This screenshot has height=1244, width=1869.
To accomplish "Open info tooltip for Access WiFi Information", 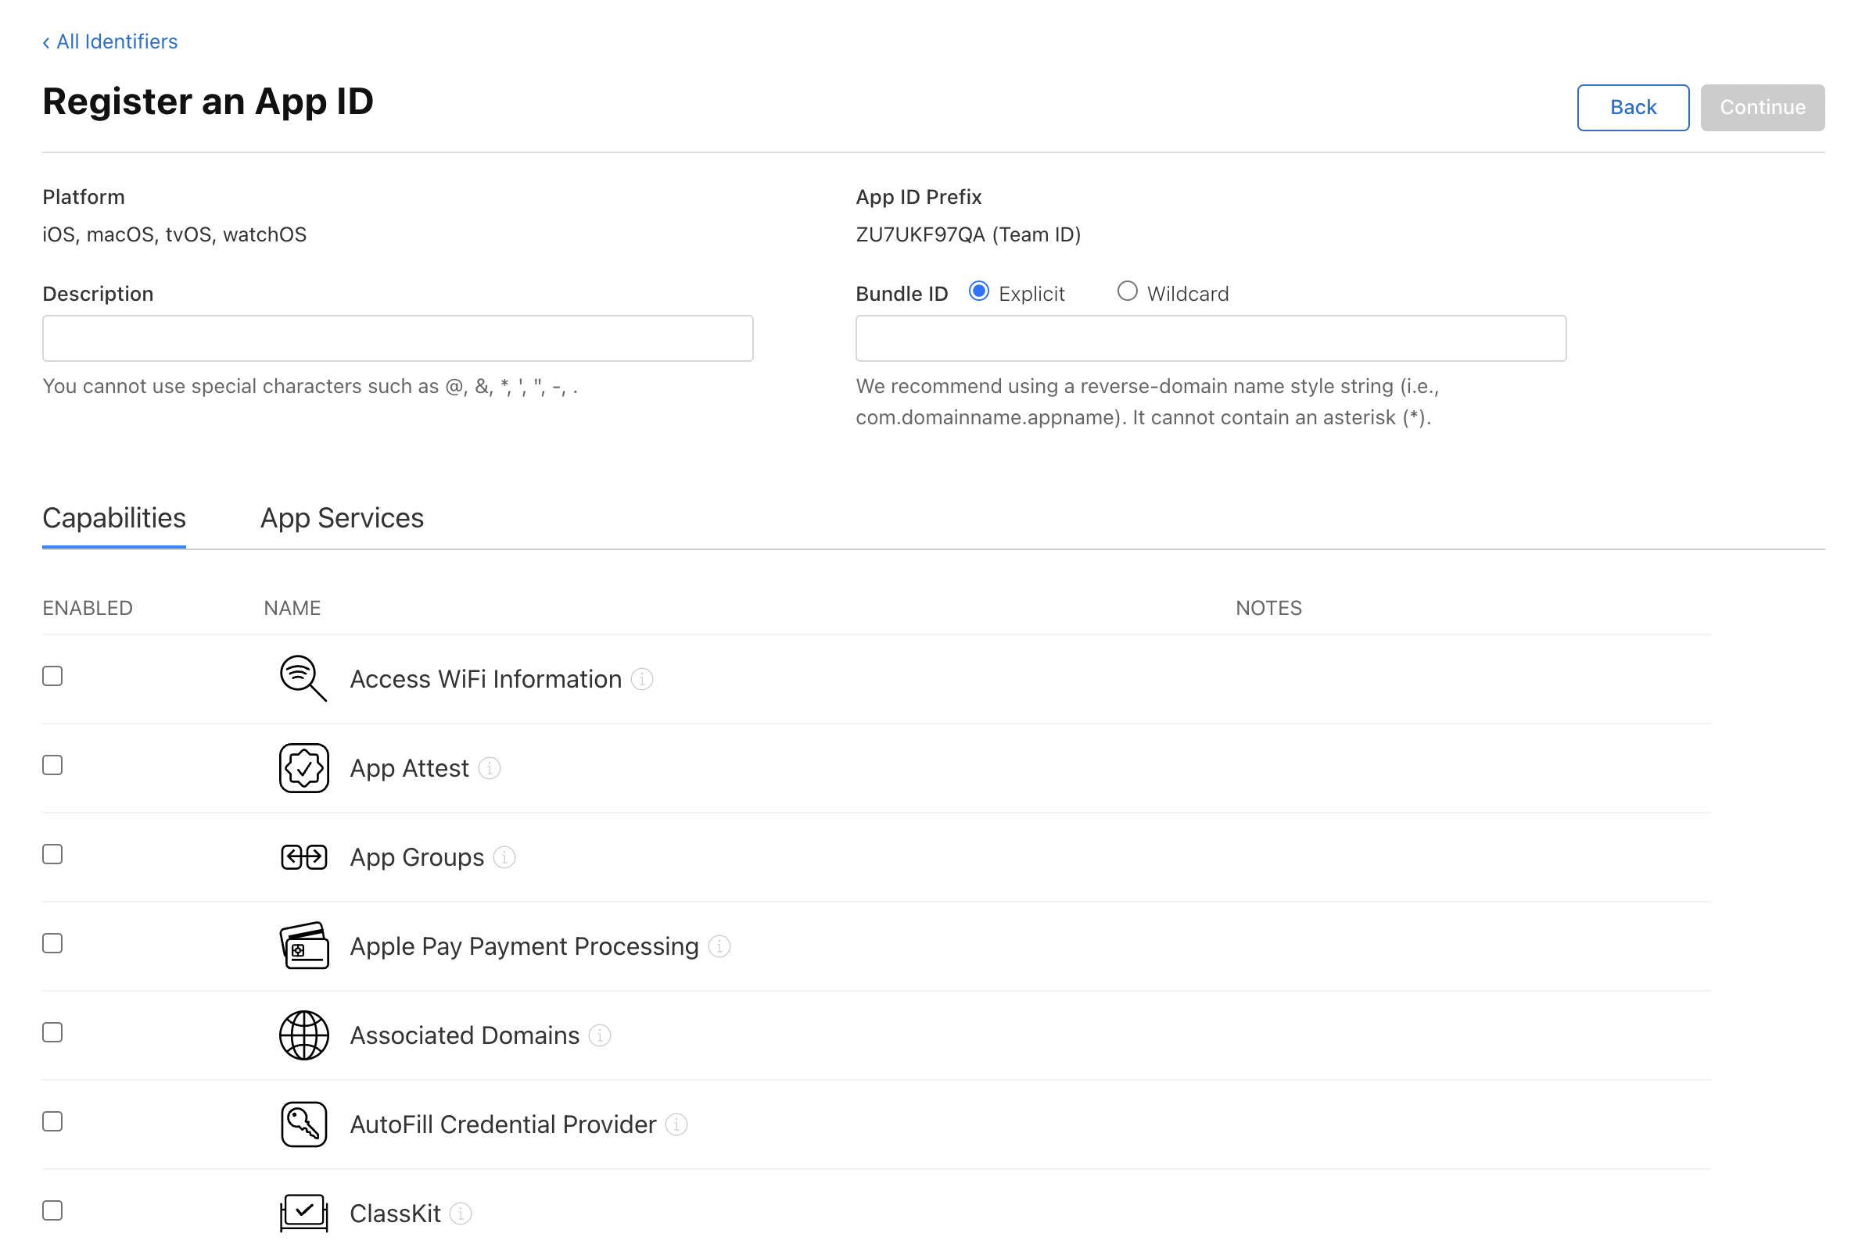I will coord(641,679).
